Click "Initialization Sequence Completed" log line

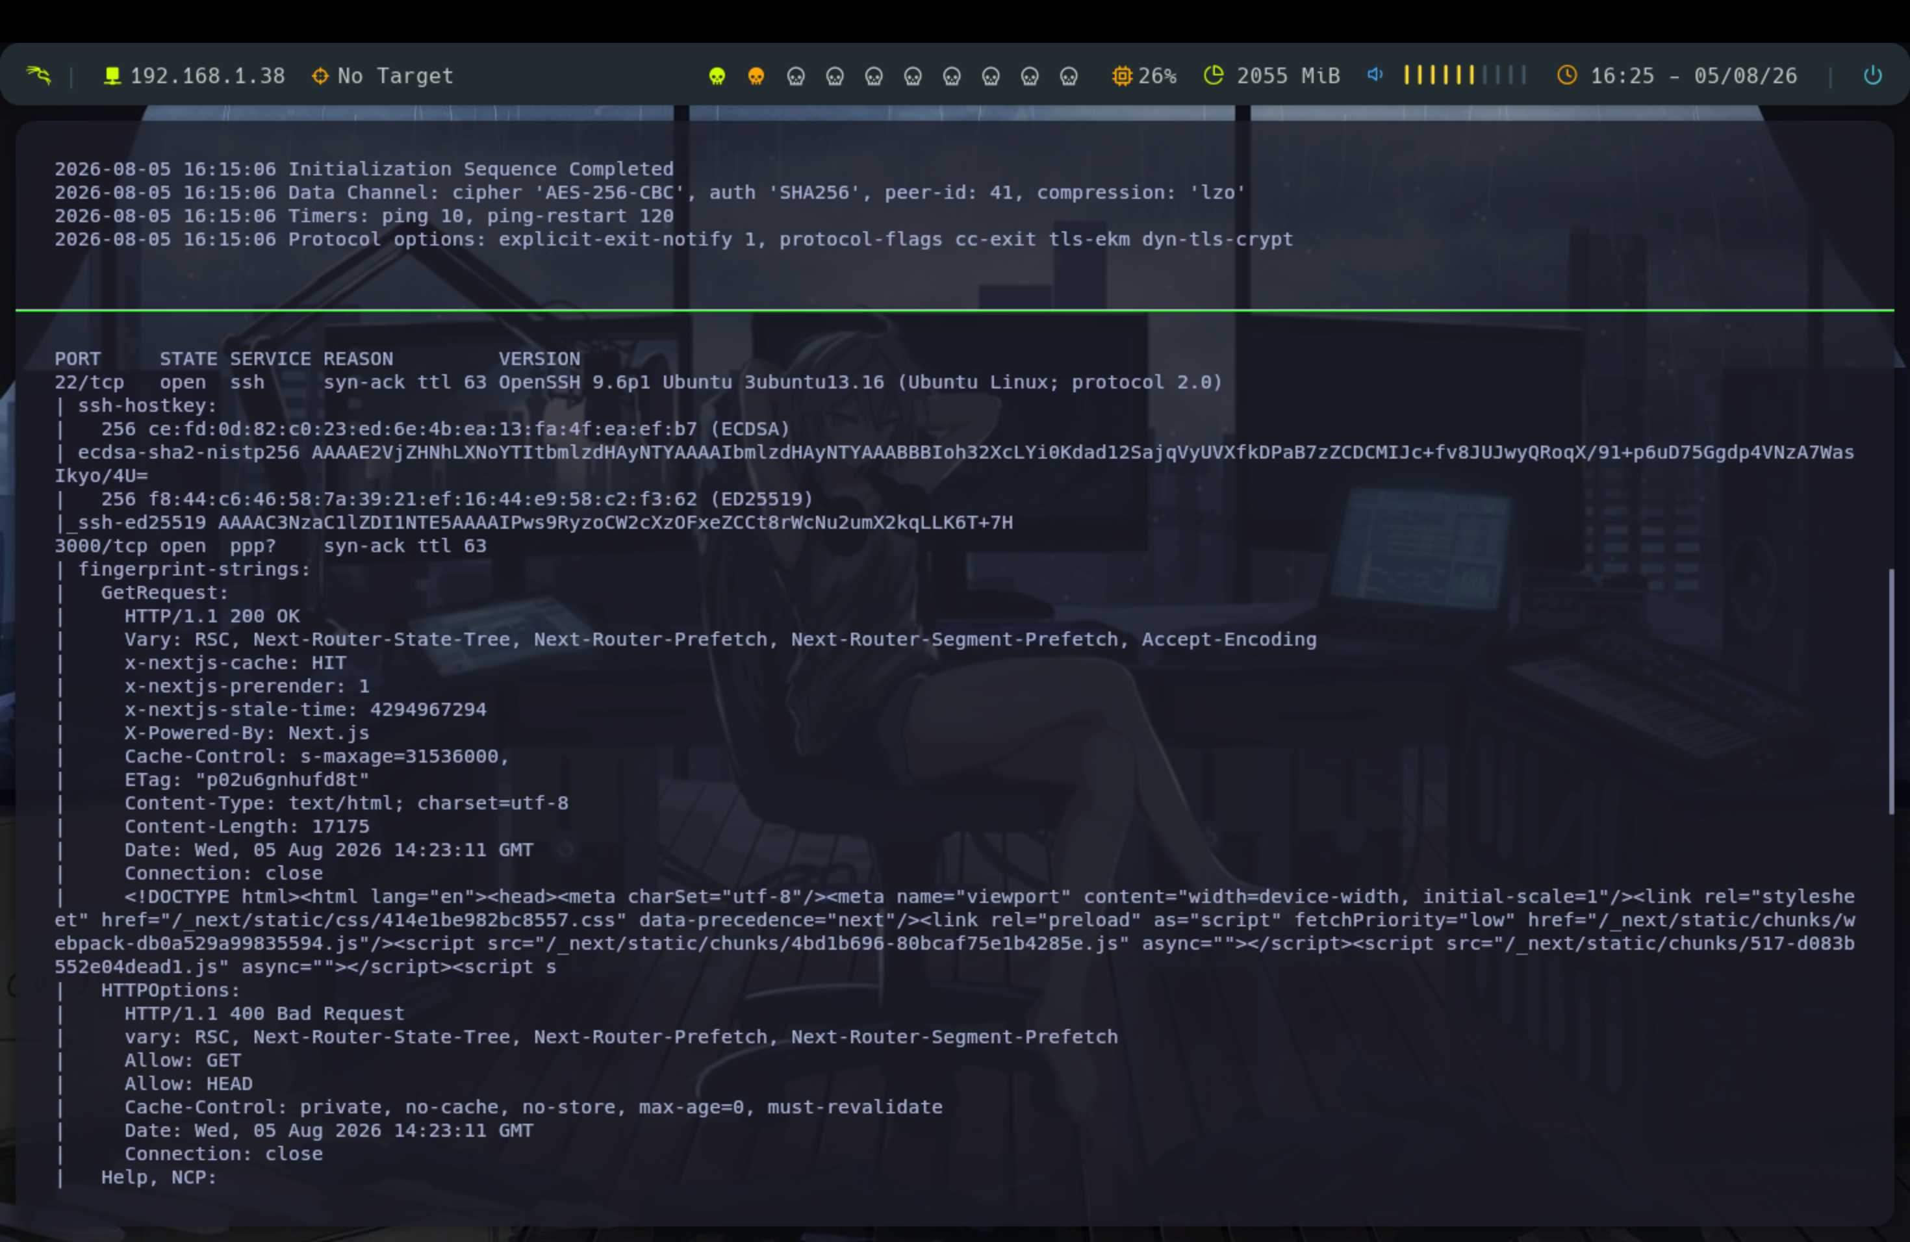(481, 170)
